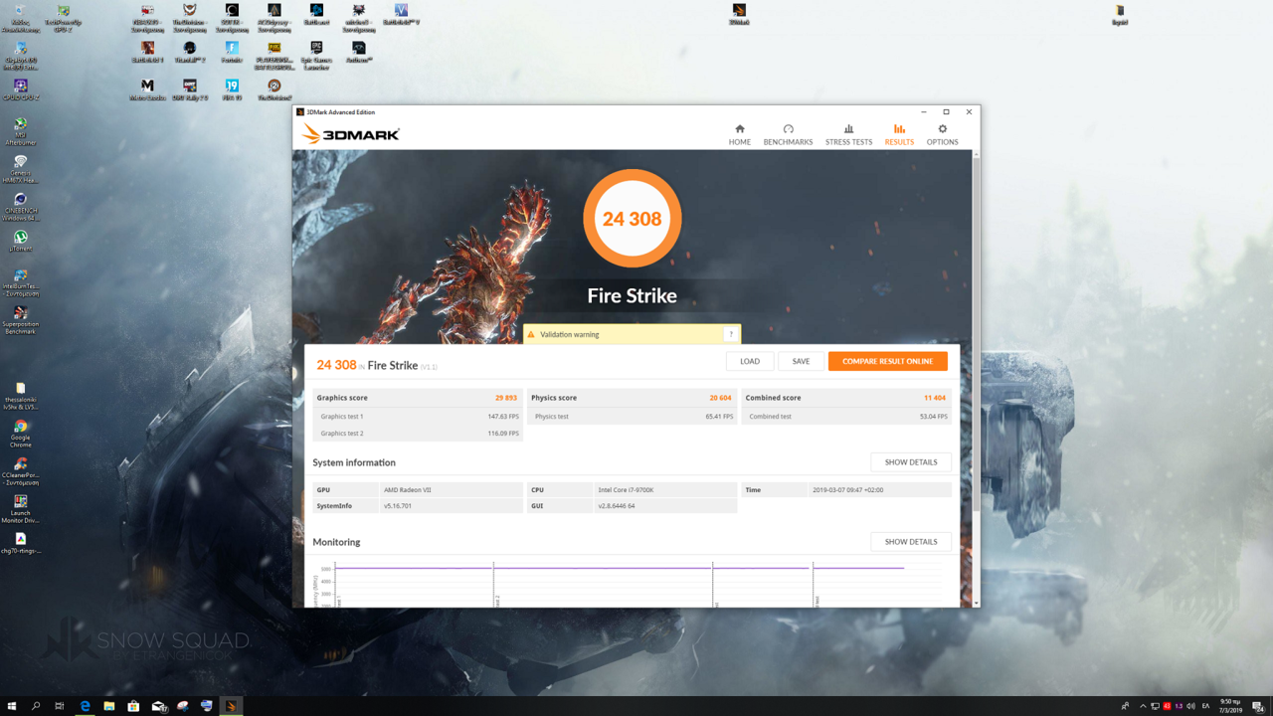
Task: Open Fortnite desktop shortcut
Action: tap(232, 52)
